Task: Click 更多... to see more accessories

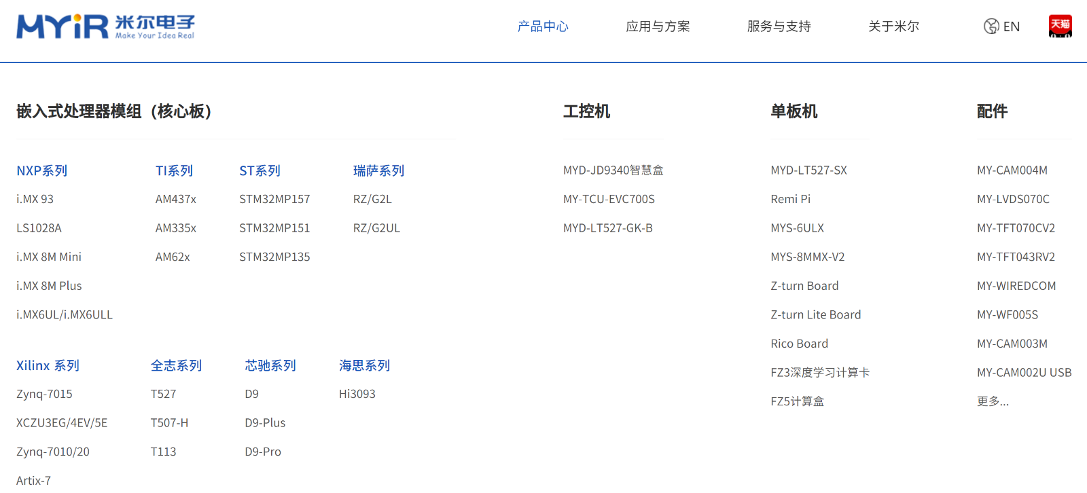Action: [x=993, y=401]
